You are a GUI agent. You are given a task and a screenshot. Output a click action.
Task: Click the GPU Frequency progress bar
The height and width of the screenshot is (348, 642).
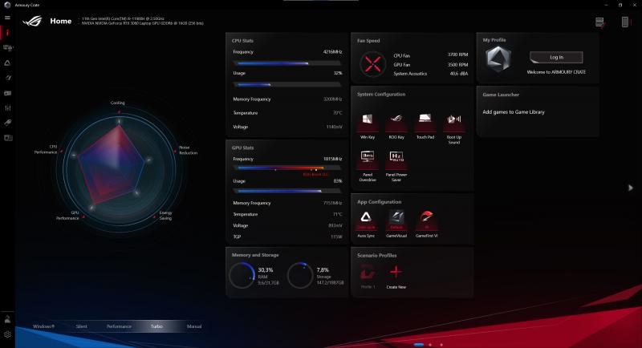[x=287, y=168]
